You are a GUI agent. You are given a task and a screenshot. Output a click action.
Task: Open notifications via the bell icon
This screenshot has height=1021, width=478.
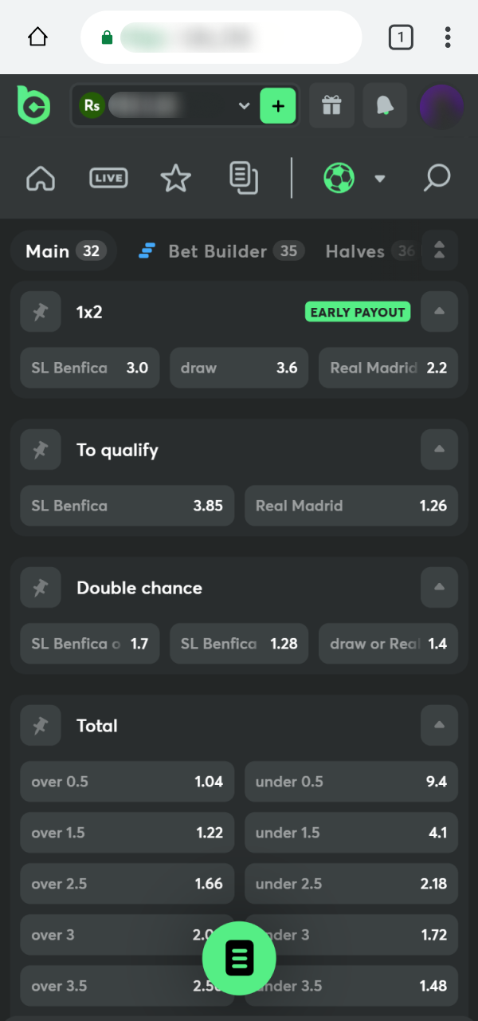point(385,105)
